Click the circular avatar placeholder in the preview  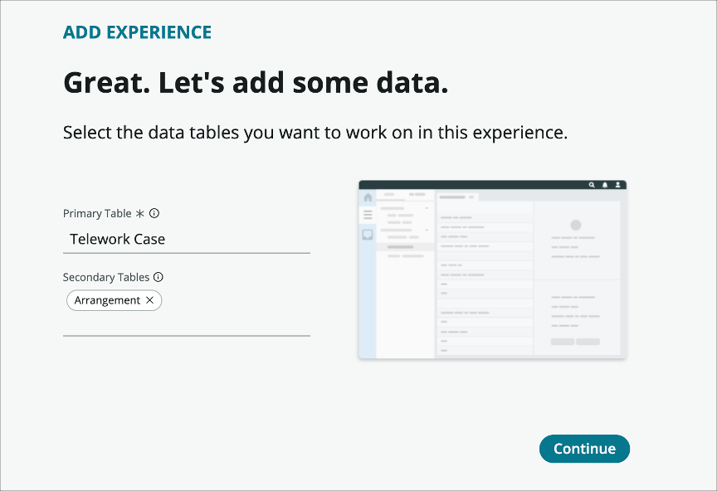576,225
